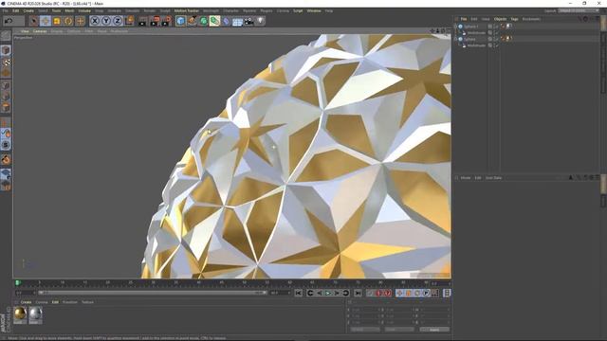Screen dimensions: 607x341
Task: Open the Tags menu in Object Manager
Action: (x=514, y=19)
